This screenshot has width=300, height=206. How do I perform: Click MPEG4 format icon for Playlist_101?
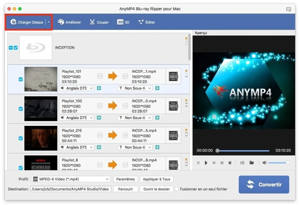pos(173,76)
